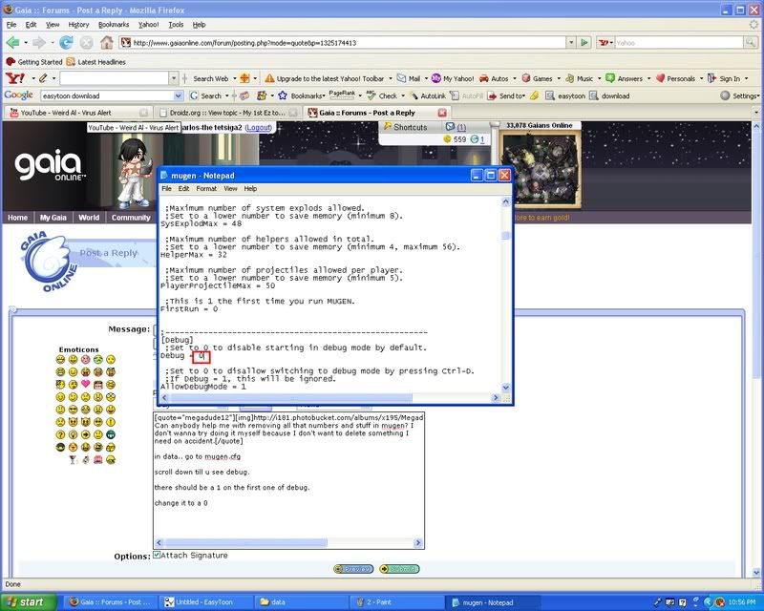
Task: Switch to YouTube Weird Al Virus Alert tab
Action: (x=77, y=113)
